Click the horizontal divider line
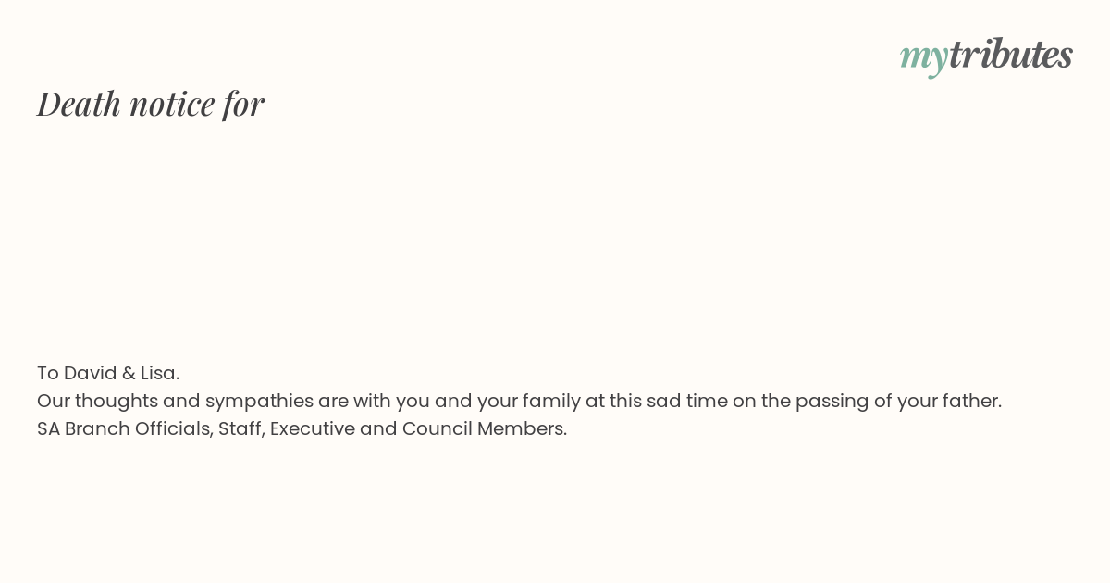The width and height of the screenshot is (1110, 583). coord(555,329)
